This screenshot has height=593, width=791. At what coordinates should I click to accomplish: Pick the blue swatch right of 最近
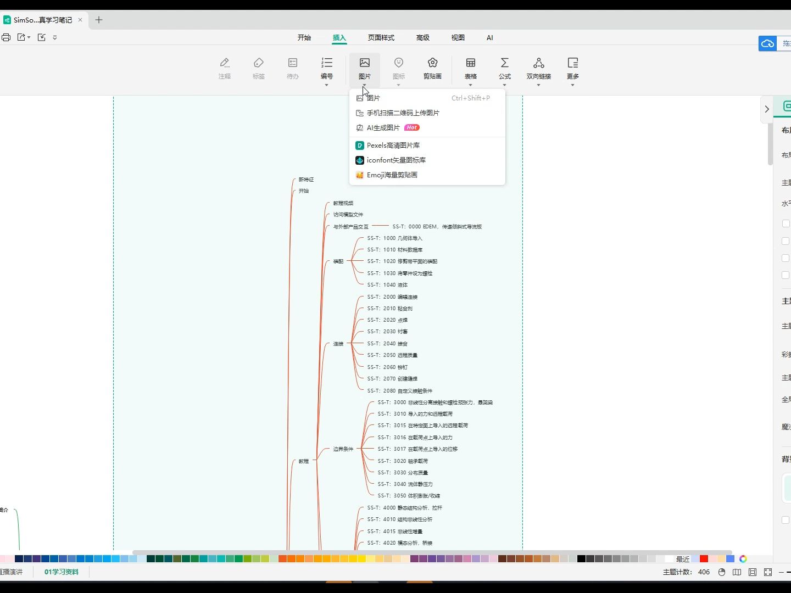click(730, 559)
